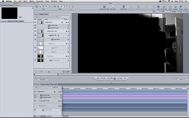Switch to the Audio Editor tab
Screen dimensions: 189x118
pos(54,84)
